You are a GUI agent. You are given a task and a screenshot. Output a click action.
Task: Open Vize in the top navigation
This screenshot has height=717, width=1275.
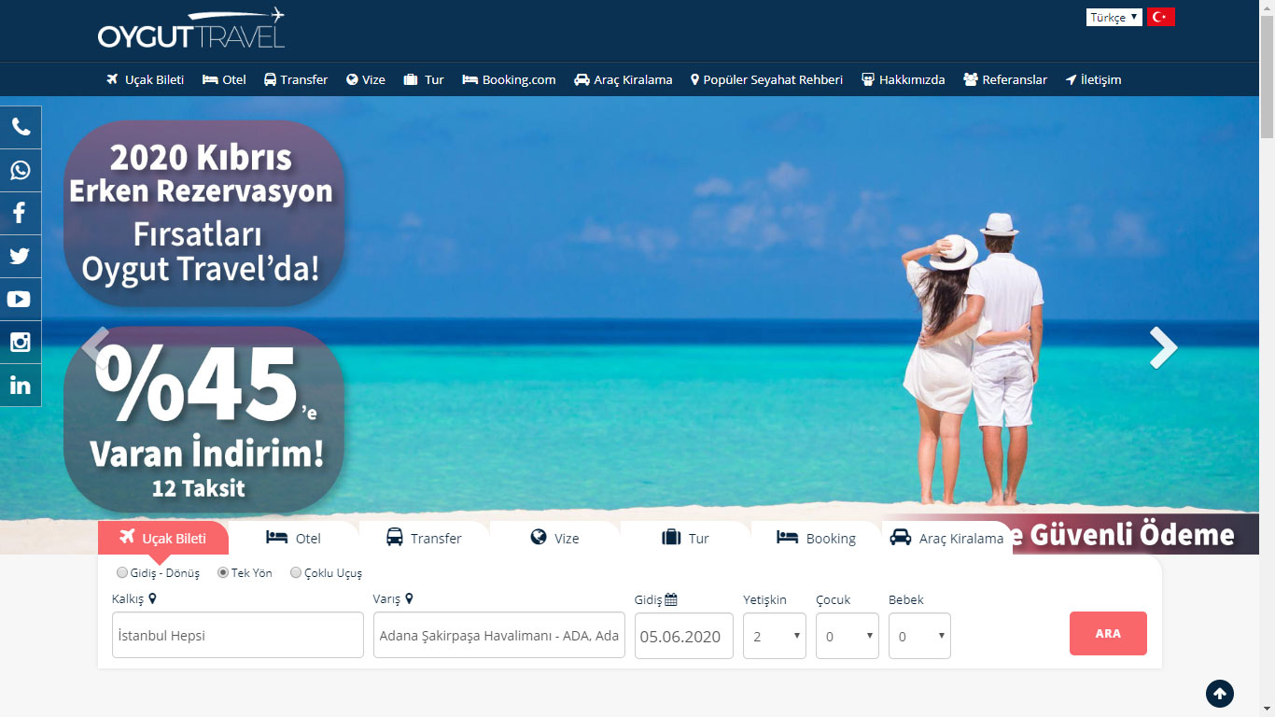point(365,79)
